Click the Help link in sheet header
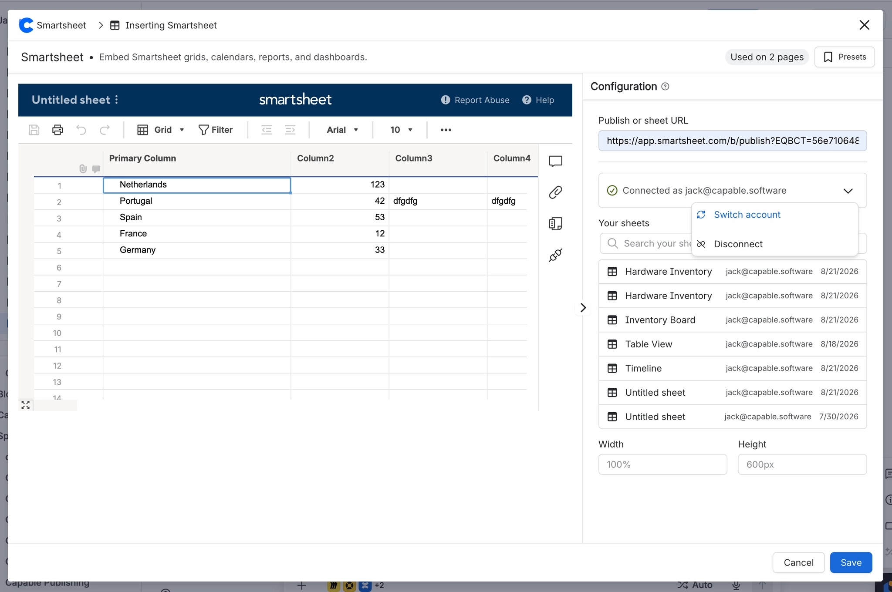 coord(538,100)
